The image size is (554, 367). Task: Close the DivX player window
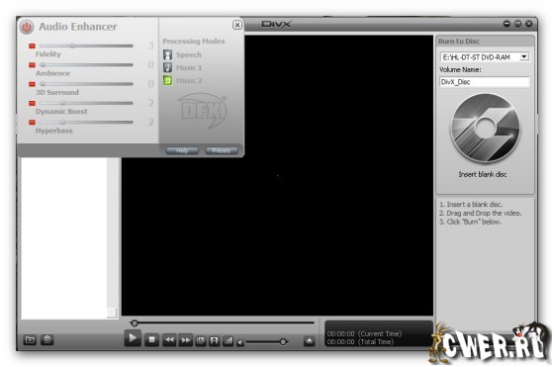[529, 24]
